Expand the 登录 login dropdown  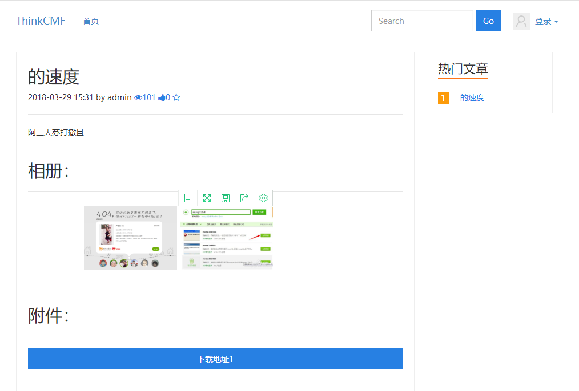[x=546, y=21]
